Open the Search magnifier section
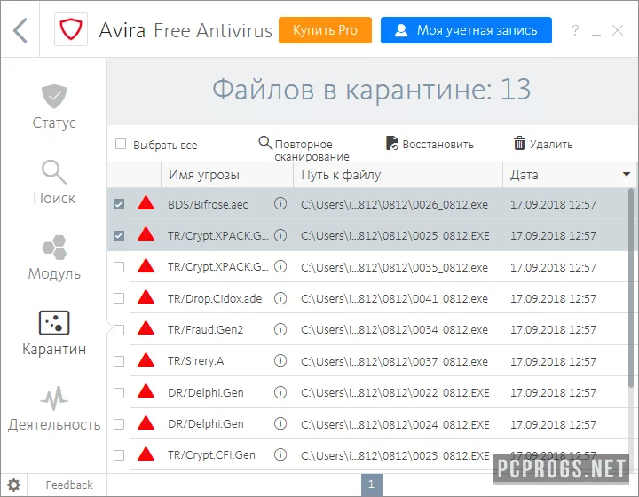This screenshot has height=497, width=639. click(54, 183)
